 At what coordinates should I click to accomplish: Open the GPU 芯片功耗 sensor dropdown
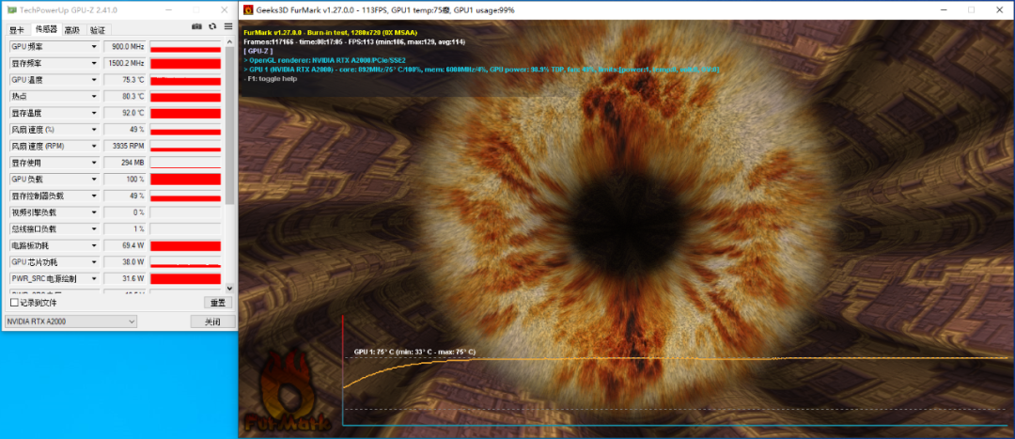coord(94,262)
